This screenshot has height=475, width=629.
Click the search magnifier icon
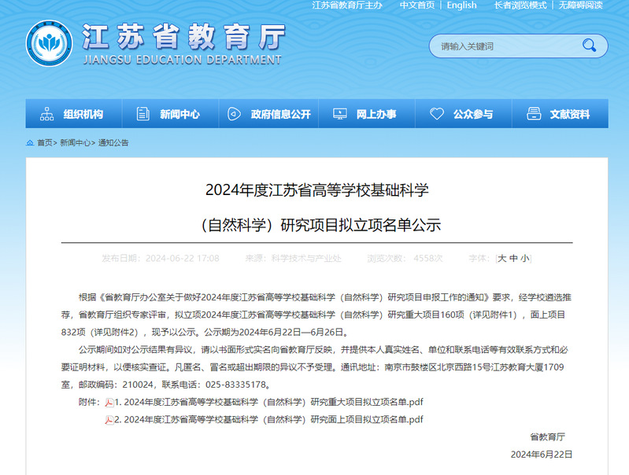point(589,46)
